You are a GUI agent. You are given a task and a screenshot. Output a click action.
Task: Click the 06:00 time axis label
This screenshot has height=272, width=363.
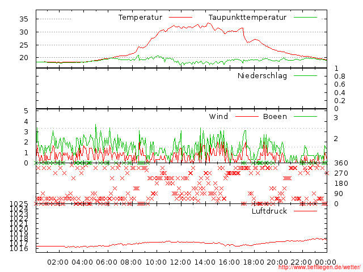[x=107, y=262]
